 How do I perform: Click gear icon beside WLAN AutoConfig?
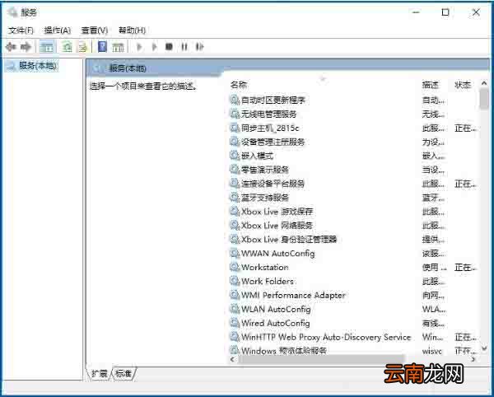(235, 309)
